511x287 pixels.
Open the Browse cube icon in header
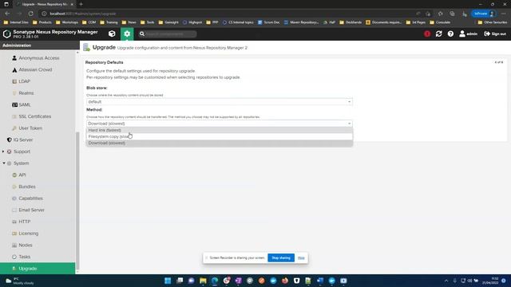pos(112,33)
